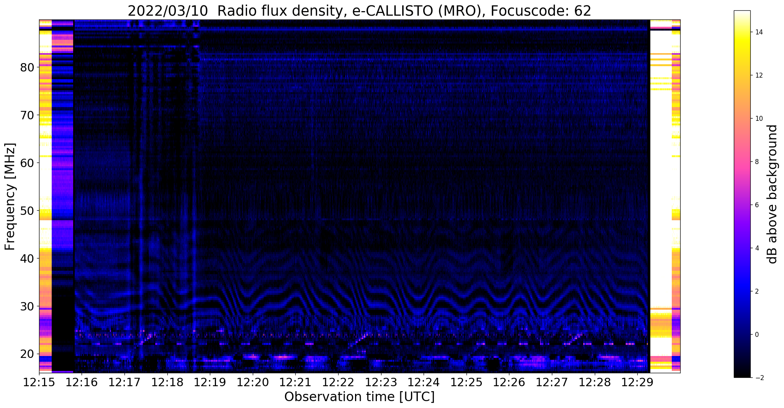The width and height of the screenshot is (784, 408).
Task: Click the 12:18 time tick label
Action: click(167, 382)
